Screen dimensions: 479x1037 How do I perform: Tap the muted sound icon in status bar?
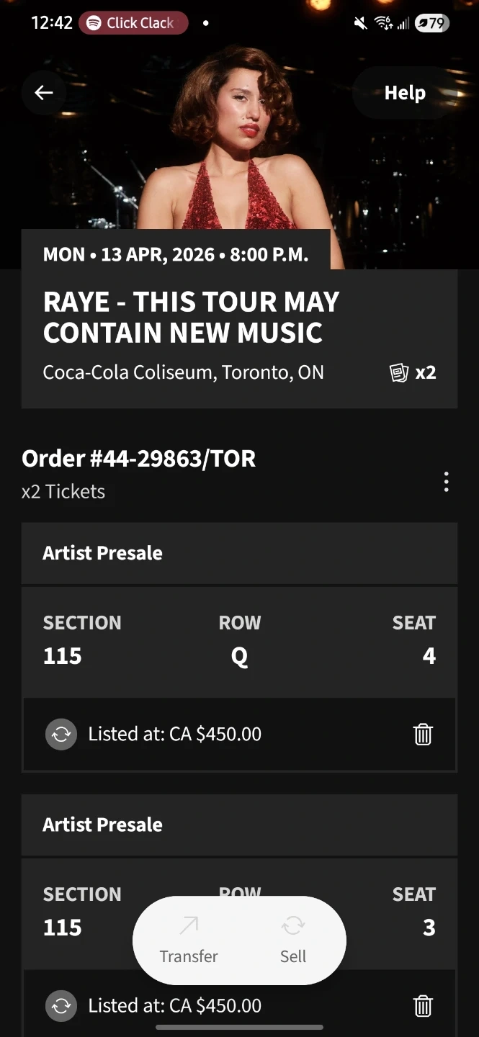tap(360, 23)
